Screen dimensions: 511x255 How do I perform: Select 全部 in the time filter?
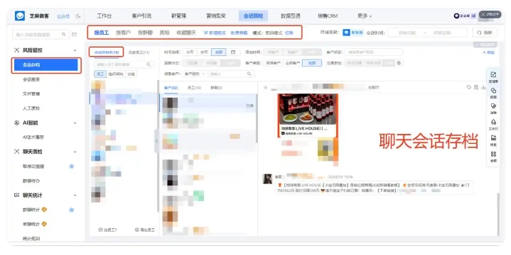(219, 52)
